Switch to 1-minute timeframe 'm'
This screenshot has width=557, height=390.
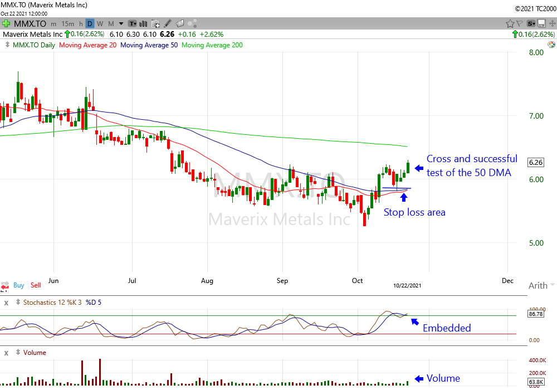pyautogui.click(x=53, y=24)
